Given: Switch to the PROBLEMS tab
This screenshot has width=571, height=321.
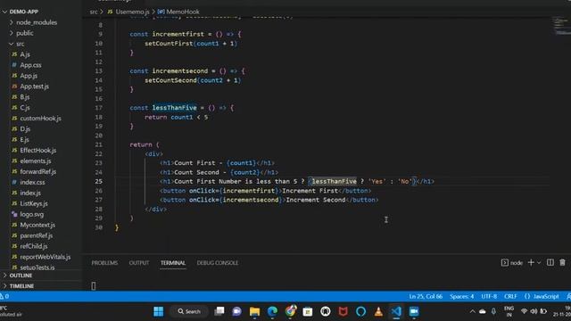Looking at the screenshot, I should point(104,263).
